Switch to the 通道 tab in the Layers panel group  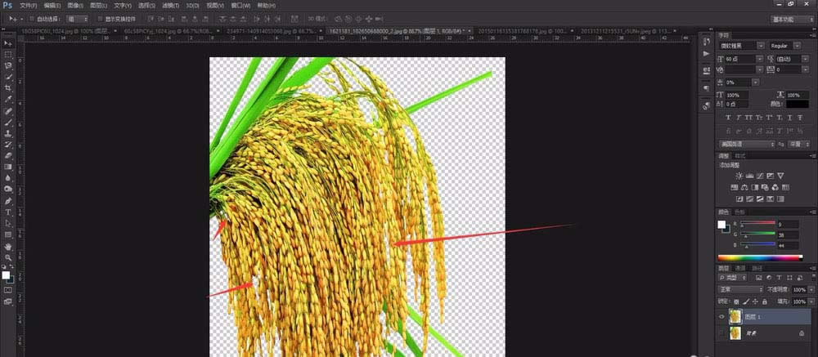(x=739, y=268)
